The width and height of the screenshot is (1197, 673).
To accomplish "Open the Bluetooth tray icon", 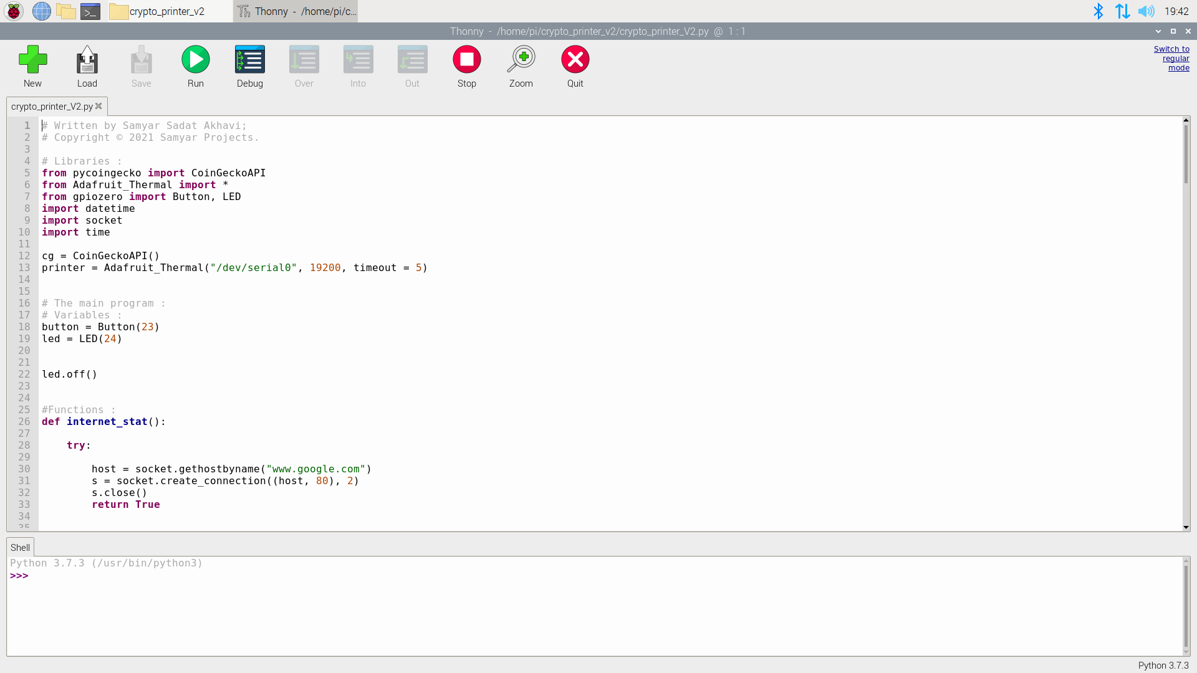I will [x=1098, y=11].
